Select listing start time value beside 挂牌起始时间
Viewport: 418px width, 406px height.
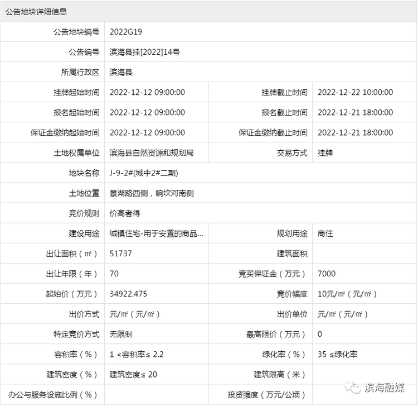pyautogui.click(x=147, y=92)
